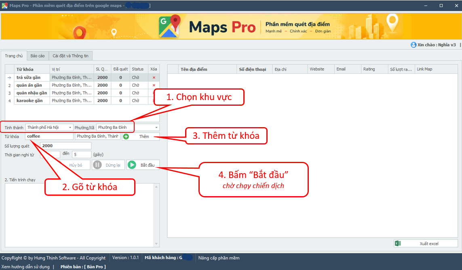Delete the 'quán ăn gần' keyword row
462x270 pixels.
(x=154, y=85)
